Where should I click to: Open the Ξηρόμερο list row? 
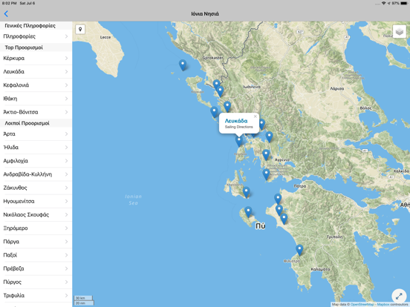(x=36, y=228)
